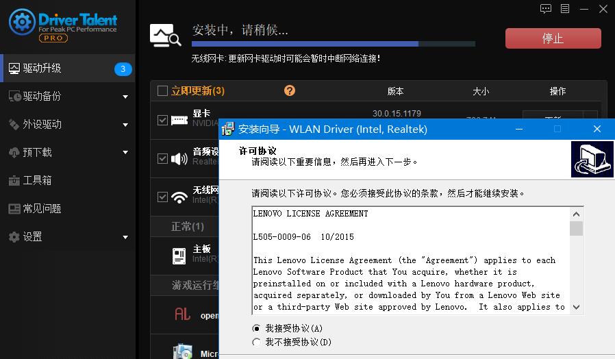This screenshot has height=359, width=615.
Task: Click the computer image in wizard header
Action: [592, 160]
